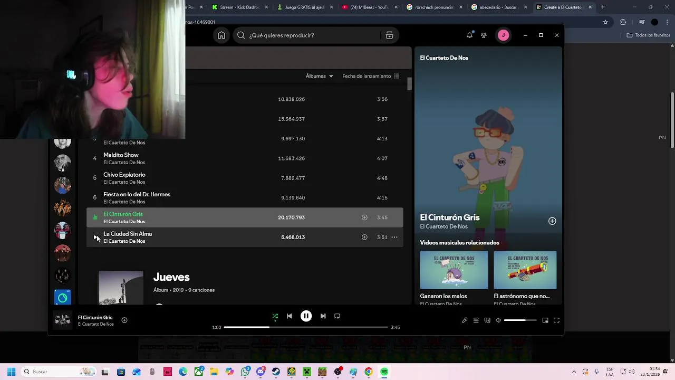Open the miniplayer

tap(545, 320)
